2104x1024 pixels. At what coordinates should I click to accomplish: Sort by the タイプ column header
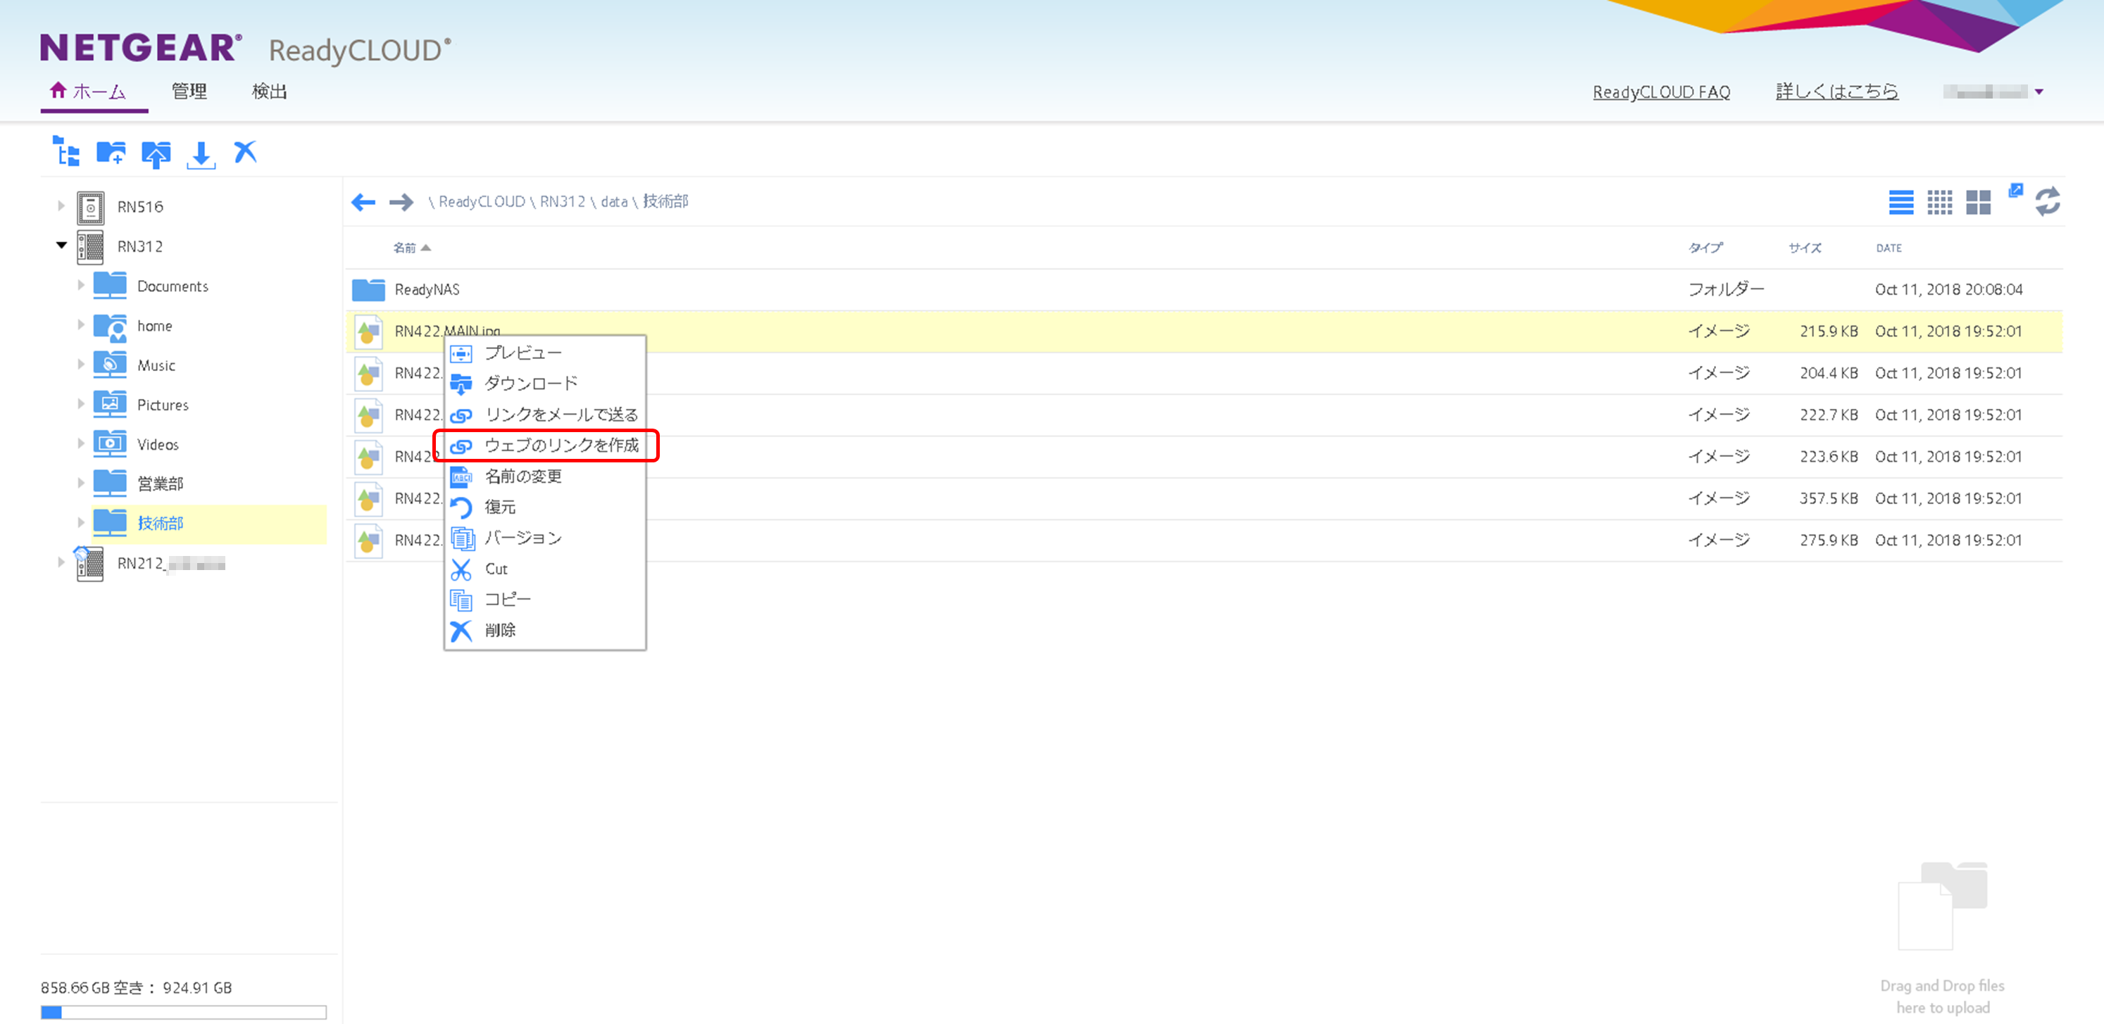tap(1705, 248)
